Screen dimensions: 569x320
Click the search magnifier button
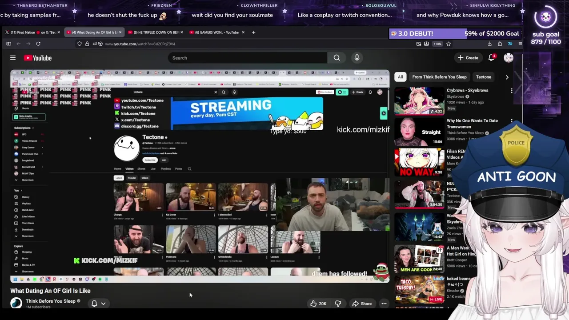[x=337, y=58]
